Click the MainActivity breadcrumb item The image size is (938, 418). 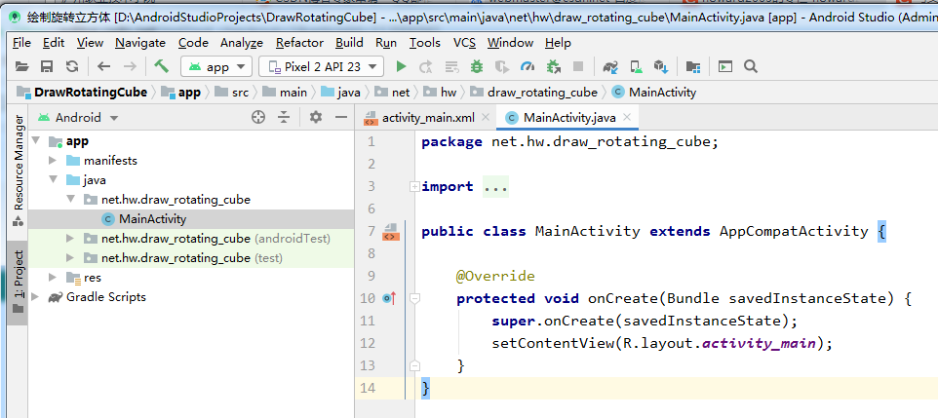click(654, 93)
